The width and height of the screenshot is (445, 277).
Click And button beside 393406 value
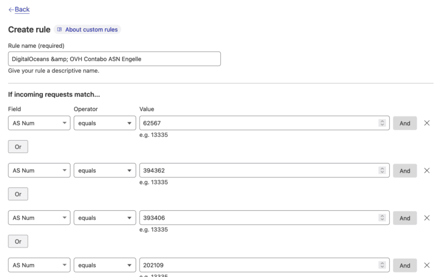tap(404, 218)
